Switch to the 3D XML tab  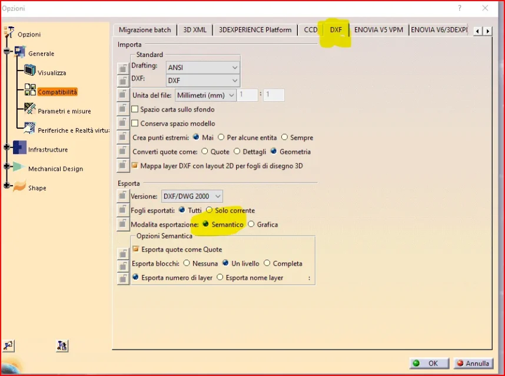(x=195, y=30)
